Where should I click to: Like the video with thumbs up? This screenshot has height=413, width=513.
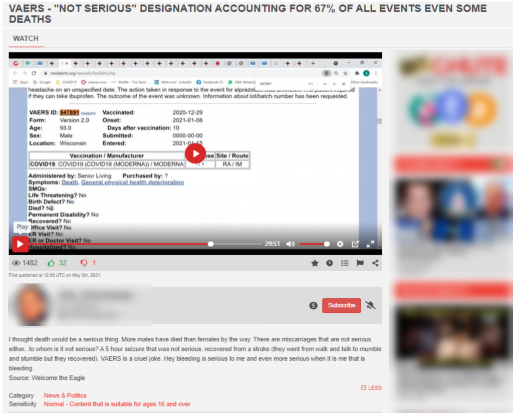tap(51, 263)
